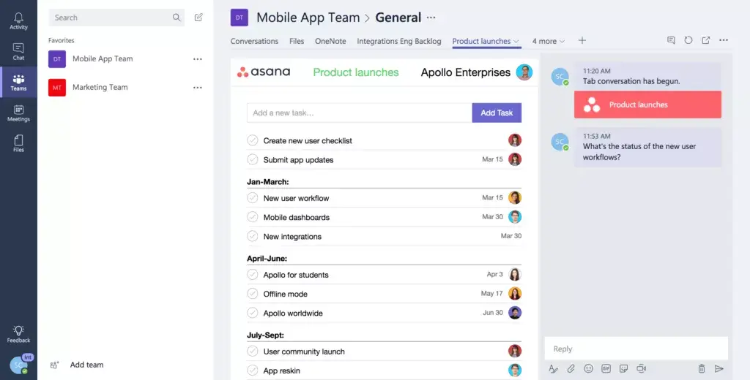
Task: Click Add team at the bottom
Action: [86, 365]
